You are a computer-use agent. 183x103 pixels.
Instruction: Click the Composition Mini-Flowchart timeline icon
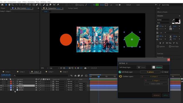[71, 76]
